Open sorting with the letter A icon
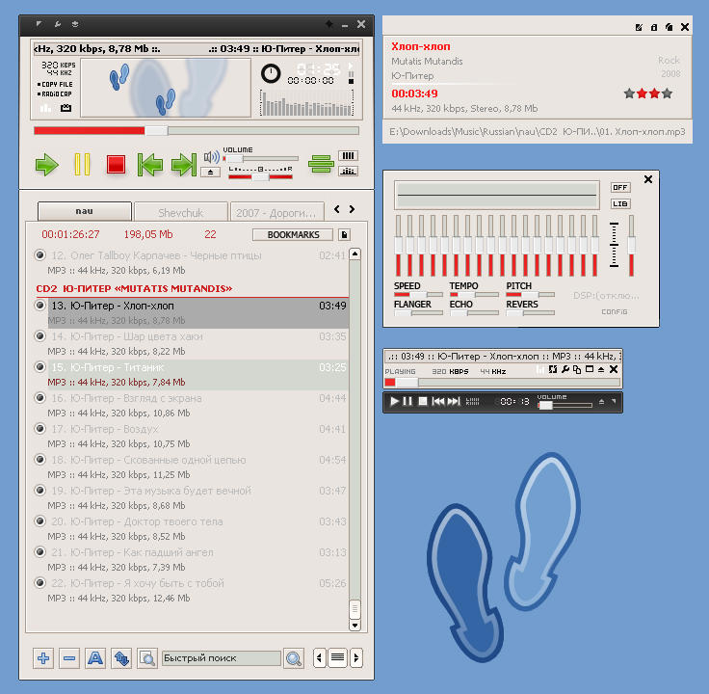Screen dimensions: 709x694 tap(95, 657)
